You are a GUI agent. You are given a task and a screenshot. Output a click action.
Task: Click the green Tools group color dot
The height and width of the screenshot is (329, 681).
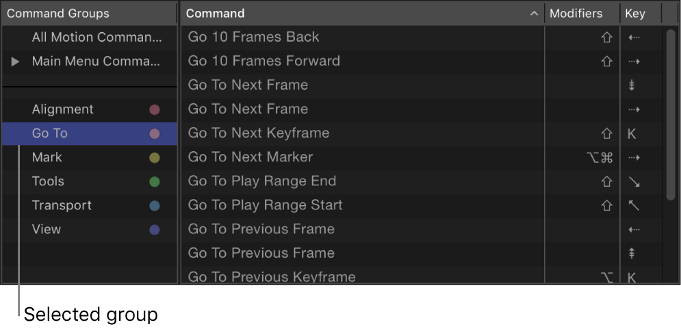tap(155, 182)
